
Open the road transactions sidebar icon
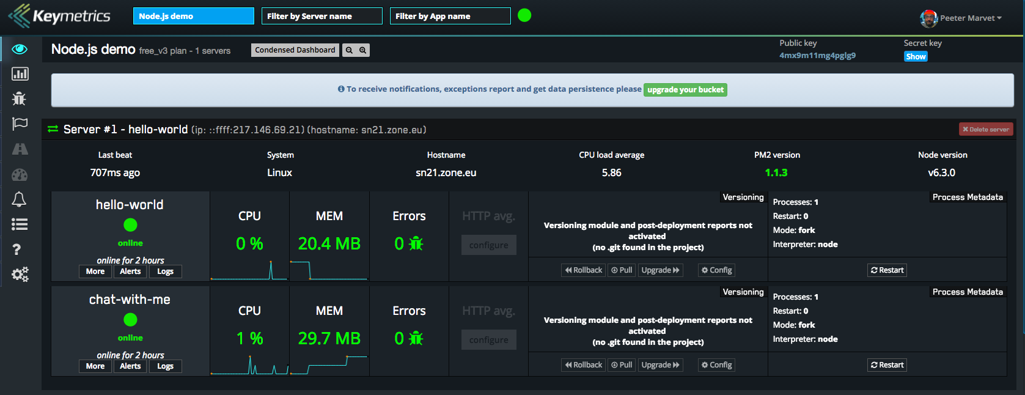tap(20, 149)
